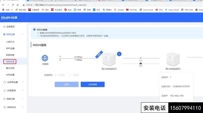The image size is (203, 113).
Task: Click the 8.33Kbps upload rate text
Action: [x=78, y=57]
